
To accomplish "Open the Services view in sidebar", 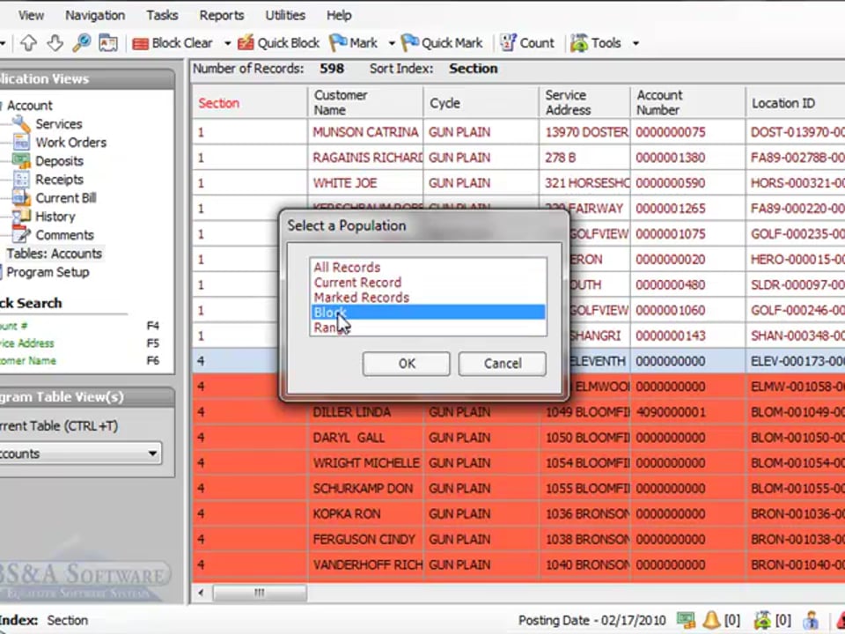I will [x=58, y=124].
